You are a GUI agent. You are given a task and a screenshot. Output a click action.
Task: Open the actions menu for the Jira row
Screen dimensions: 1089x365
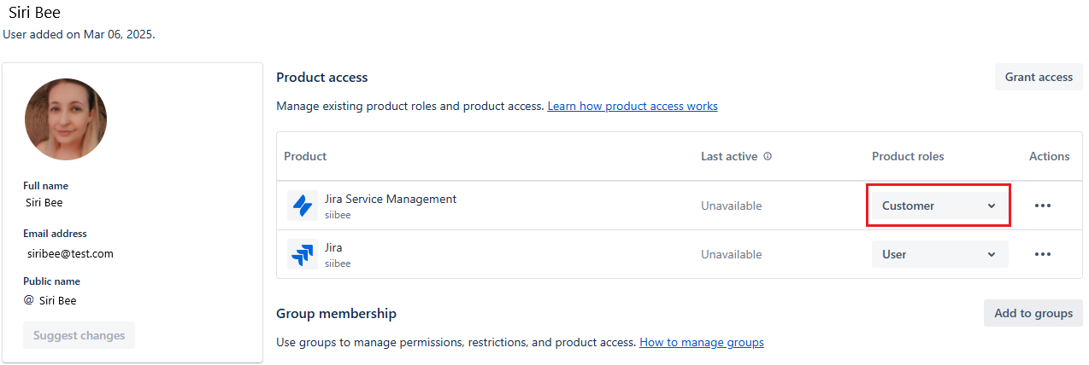click(1042, 254)
